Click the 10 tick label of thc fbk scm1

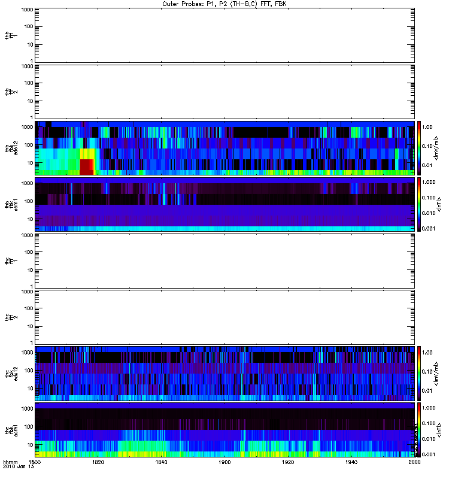pyautogui.click(x=30, y=445)
